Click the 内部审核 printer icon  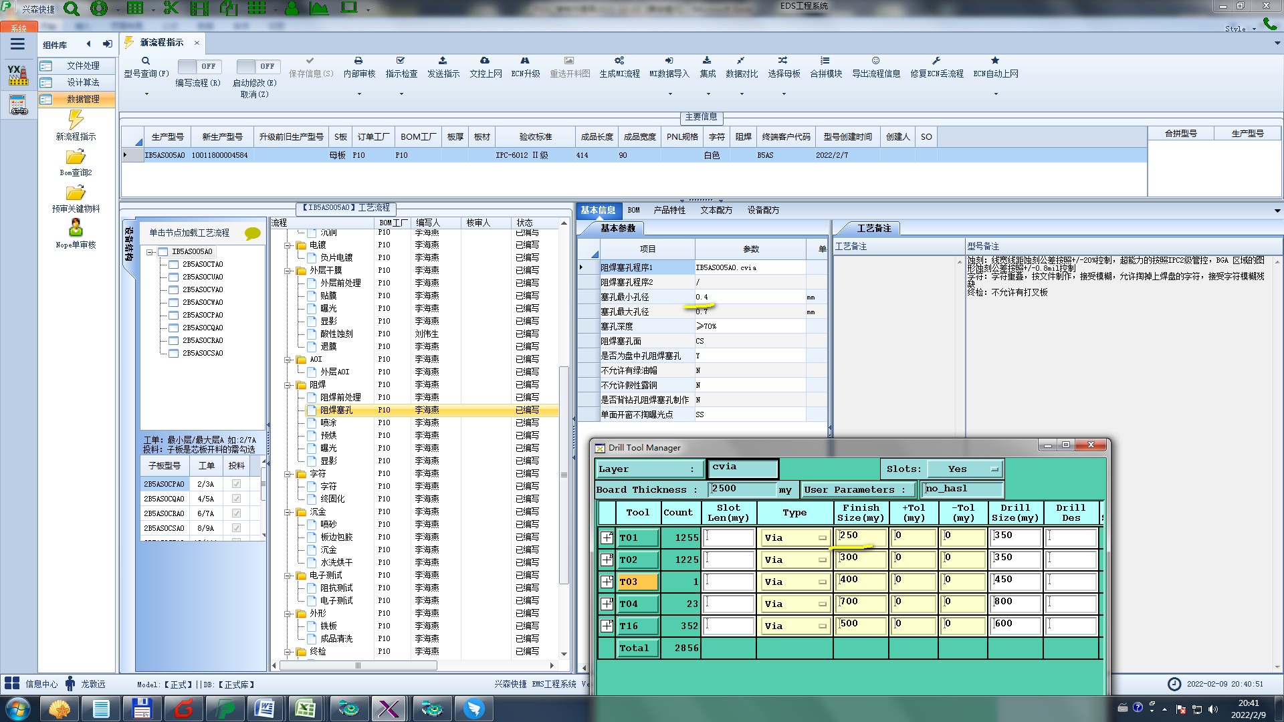click(358, 61)
